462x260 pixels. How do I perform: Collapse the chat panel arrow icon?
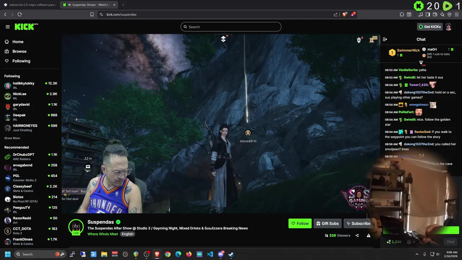point(385,39)
